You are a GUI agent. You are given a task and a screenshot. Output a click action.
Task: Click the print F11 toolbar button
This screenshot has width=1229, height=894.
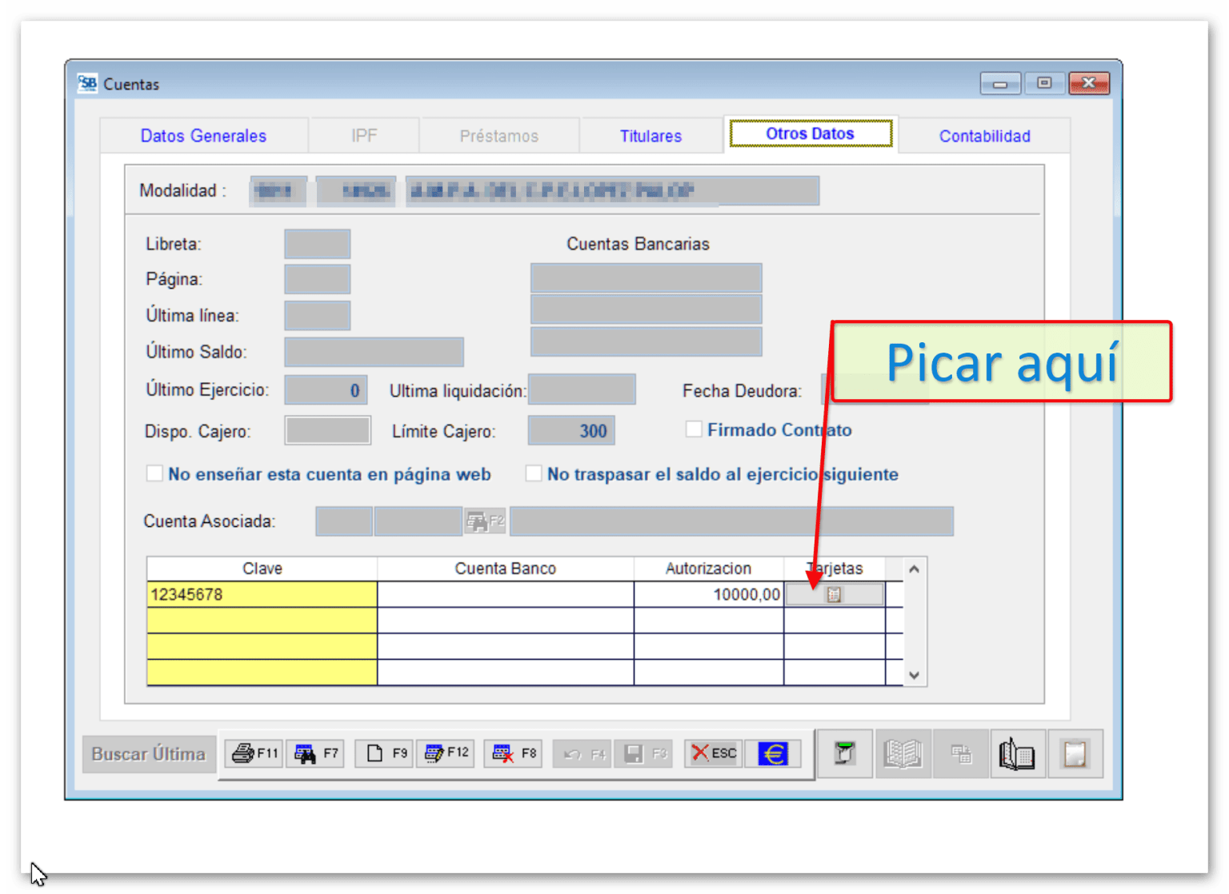(x=254, y=753)
